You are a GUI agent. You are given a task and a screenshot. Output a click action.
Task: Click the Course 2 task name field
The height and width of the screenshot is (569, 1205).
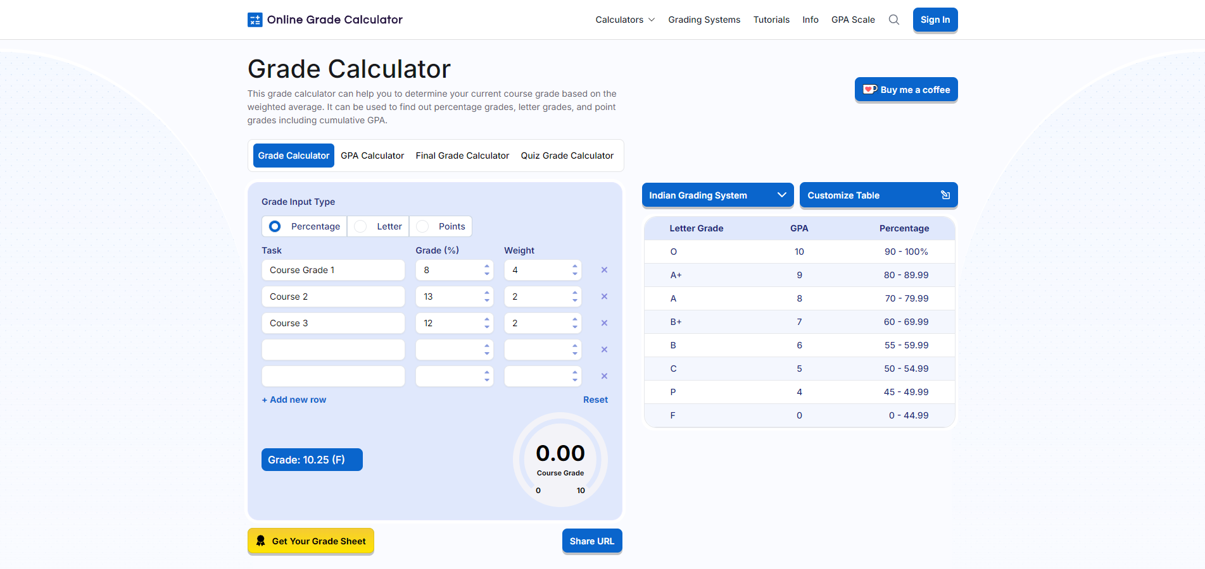click(x=333, y=297)
